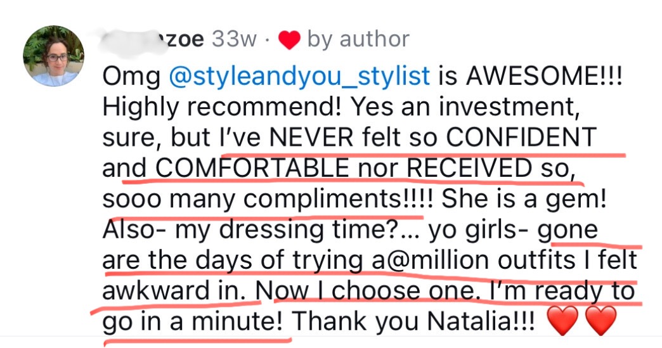
Task: Click the red heart liked-by-author icon
Action: coord(289,41)
